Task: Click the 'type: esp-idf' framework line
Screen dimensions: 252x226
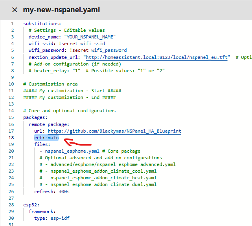Action: pos(52,218)
